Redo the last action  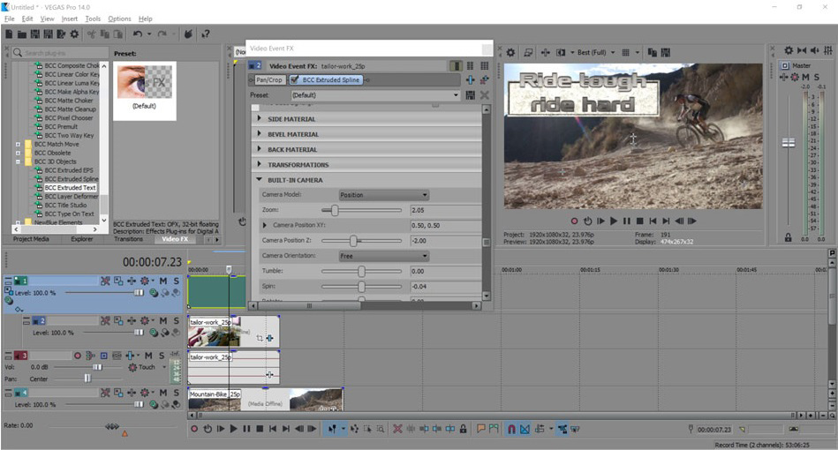[162, 34]
